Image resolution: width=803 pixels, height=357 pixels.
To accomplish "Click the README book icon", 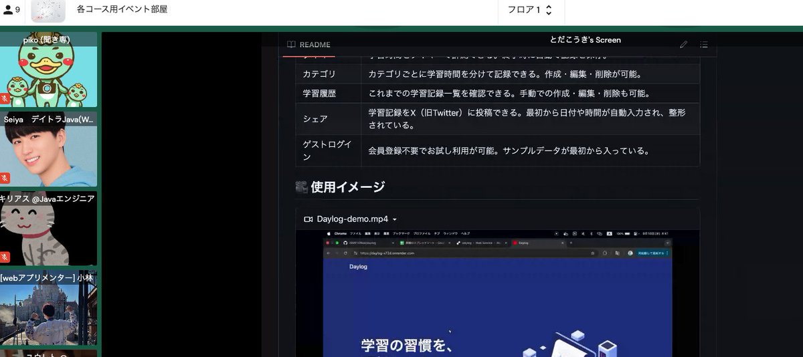I will tap(291, 45).
